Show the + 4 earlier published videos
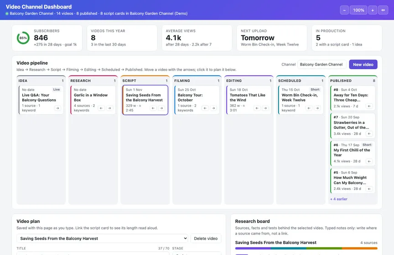Image resolution: width=394 pixels, height=255 pixels. [x=339, y=199]
